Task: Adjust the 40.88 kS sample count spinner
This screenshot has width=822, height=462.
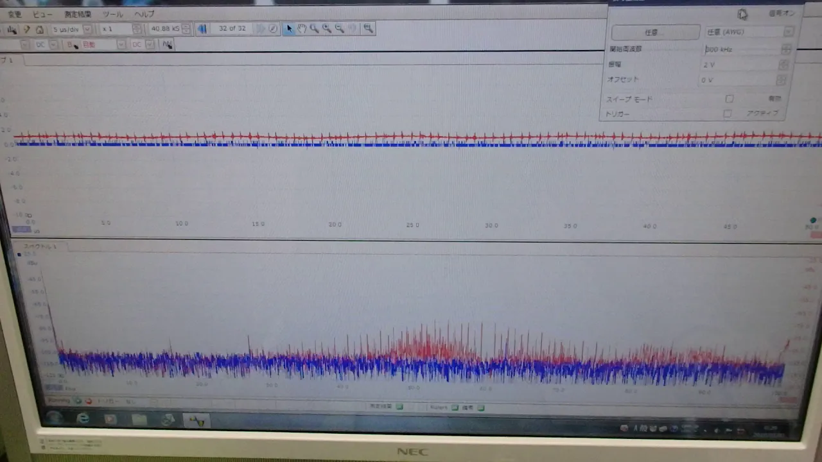Action: (186, 29)
